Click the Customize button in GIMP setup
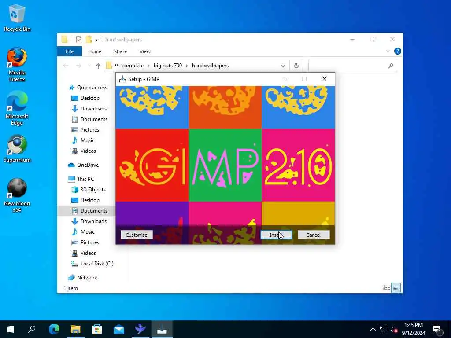451x338 pixels. pyautogui.click(x=137, y=235)
